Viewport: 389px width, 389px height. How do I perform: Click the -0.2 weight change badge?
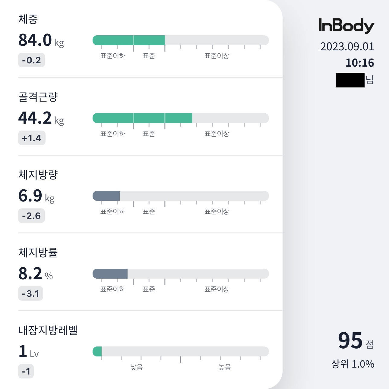tap(31, 60)
